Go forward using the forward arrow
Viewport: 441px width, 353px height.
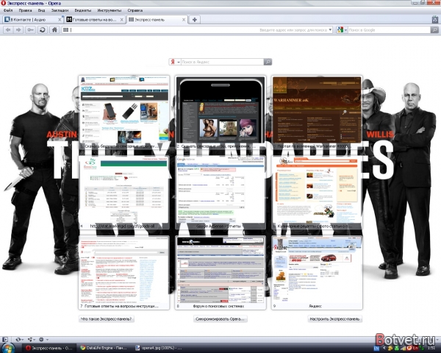tap(18, 30)
